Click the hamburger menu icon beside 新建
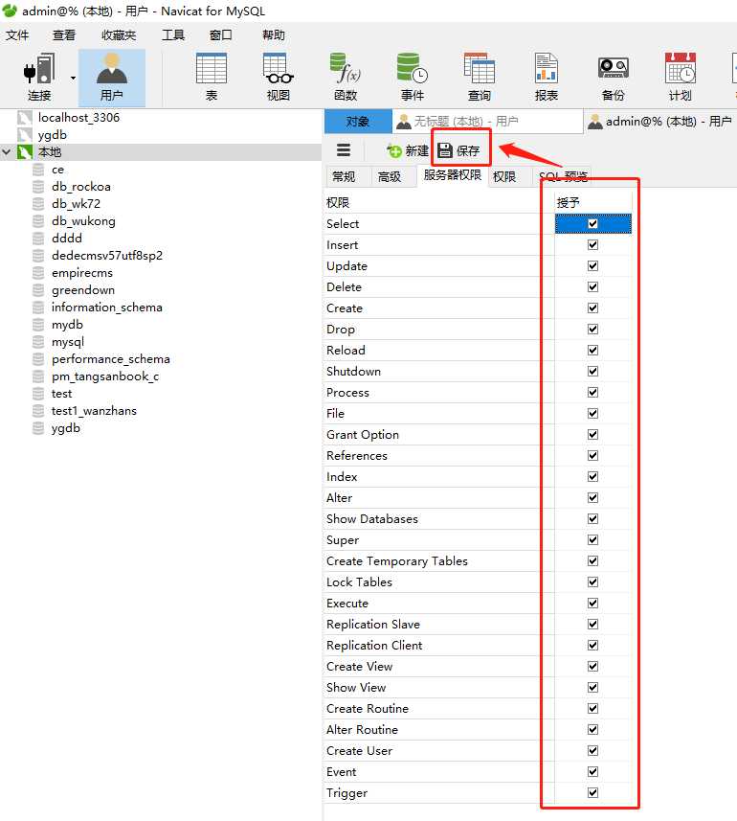The width and height of the screenshot is (737, 821). click(343, 150)
